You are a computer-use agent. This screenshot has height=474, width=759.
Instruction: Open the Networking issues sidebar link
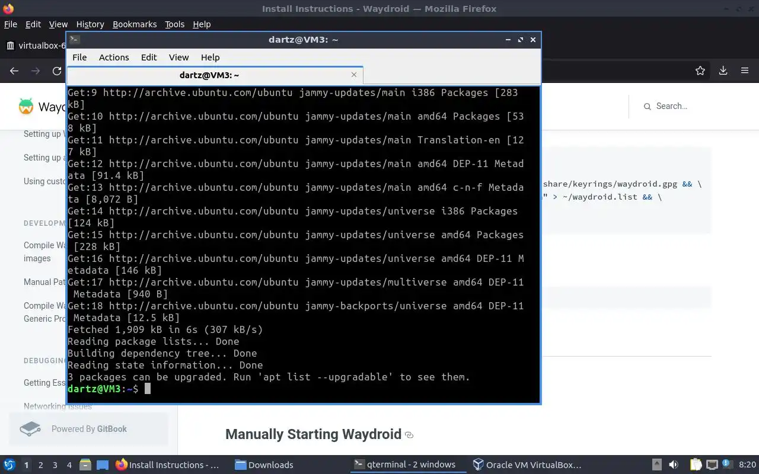click(58, 406)
